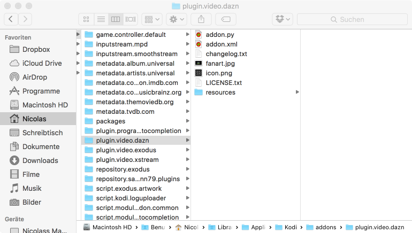Switch to list view
412x233 pixels.
[101, 19]
